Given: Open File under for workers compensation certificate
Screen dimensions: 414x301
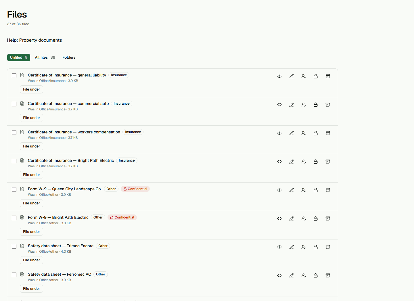Looking at the screenshot, I should point(32,146).
